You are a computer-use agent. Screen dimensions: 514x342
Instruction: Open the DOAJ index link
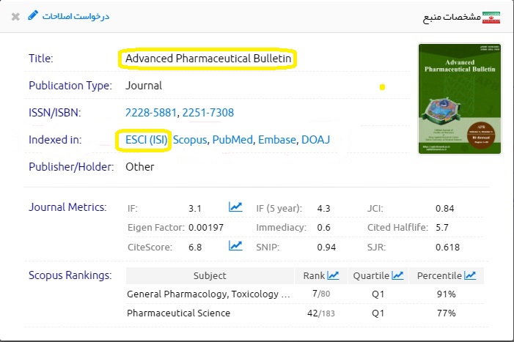(316, 139)
